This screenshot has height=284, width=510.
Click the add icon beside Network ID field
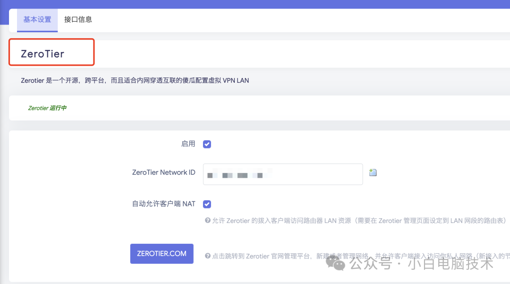tap(373, 172)
